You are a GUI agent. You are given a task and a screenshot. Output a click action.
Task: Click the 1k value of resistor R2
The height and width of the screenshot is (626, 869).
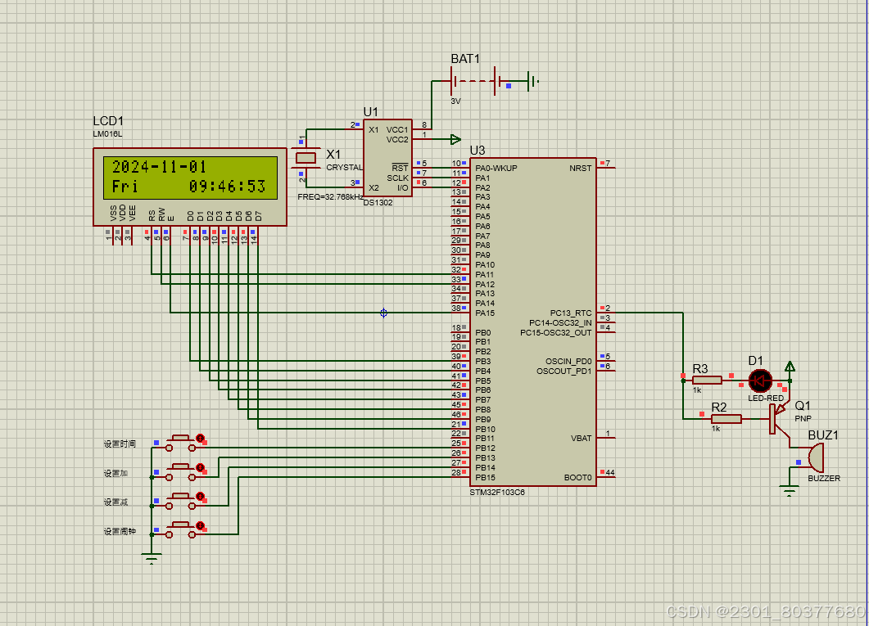tap(716, 429)
